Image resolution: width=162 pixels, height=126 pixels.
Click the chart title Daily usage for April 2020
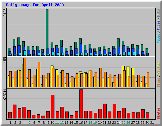tap(35, 5)
